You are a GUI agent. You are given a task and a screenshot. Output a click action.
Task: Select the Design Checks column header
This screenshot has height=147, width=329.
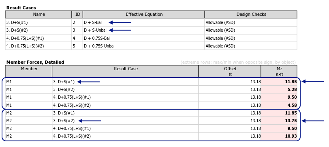point(251,15)
